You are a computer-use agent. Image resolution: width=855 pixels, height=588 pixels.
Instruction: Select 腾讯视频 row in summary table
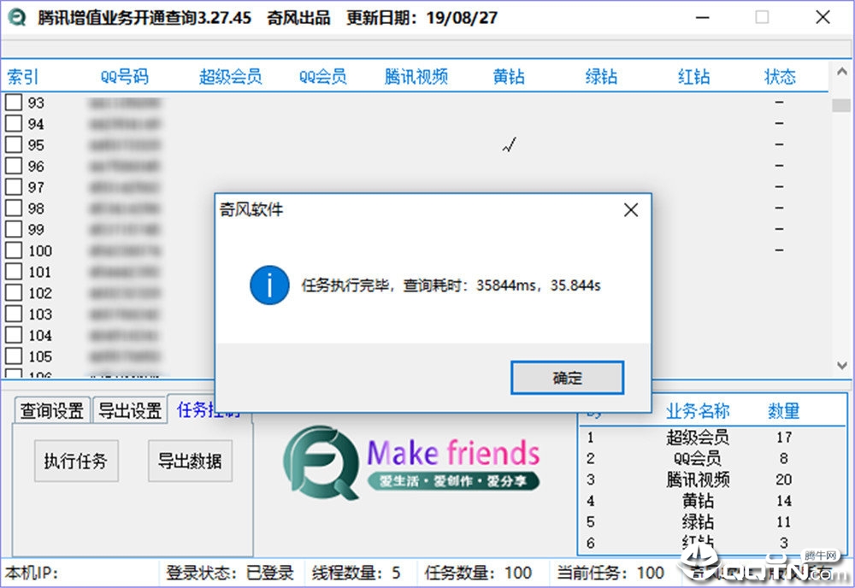(711, 479)
